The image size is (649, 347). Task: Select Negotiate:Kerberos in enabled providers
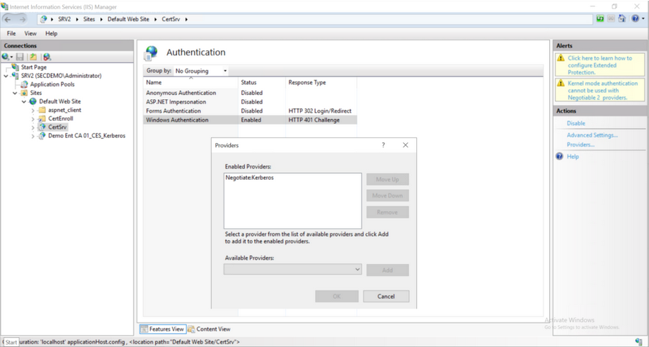click(250, 178)
